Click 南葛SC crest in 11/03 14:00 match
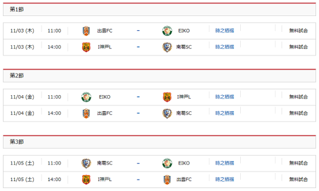319x191 pixels. [167, 47]
